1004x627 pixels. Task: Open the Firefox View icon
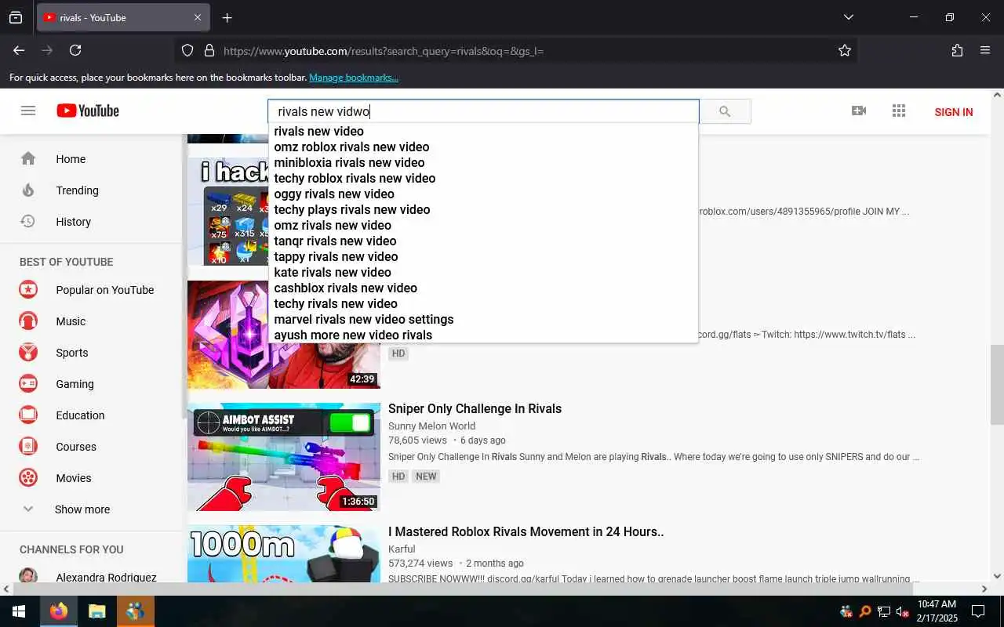(16, 17)
